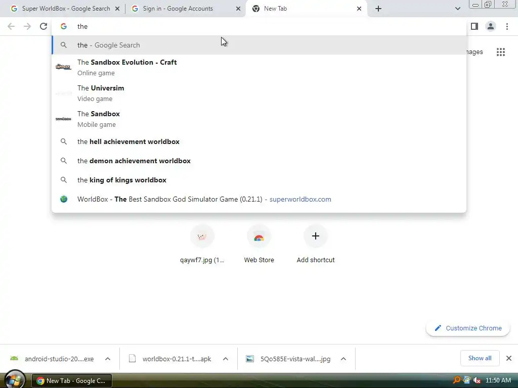The image size is (518, 388).
Task: Open the qaywf7.jpg shortcut
Action: [202, 244]
